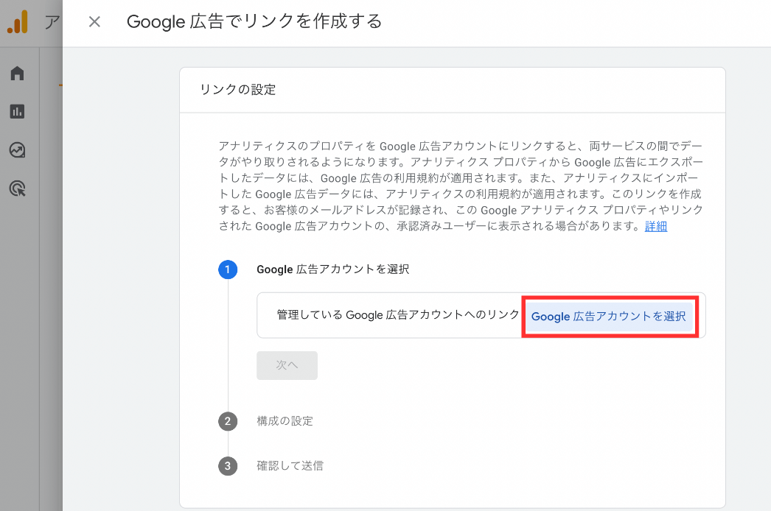The width and height of the screenshot is (771, 511).
Task: Click Google 広告アカウントを選択 button
Action: coord(608,316)
